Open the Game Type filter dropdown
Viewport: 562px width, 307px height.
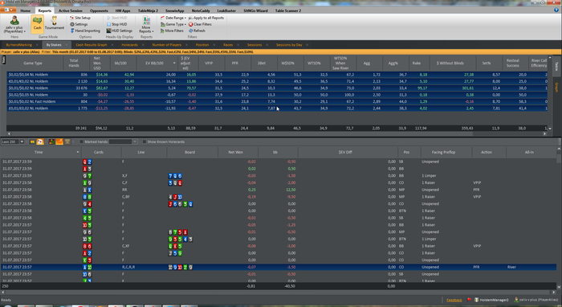[173, 24]
